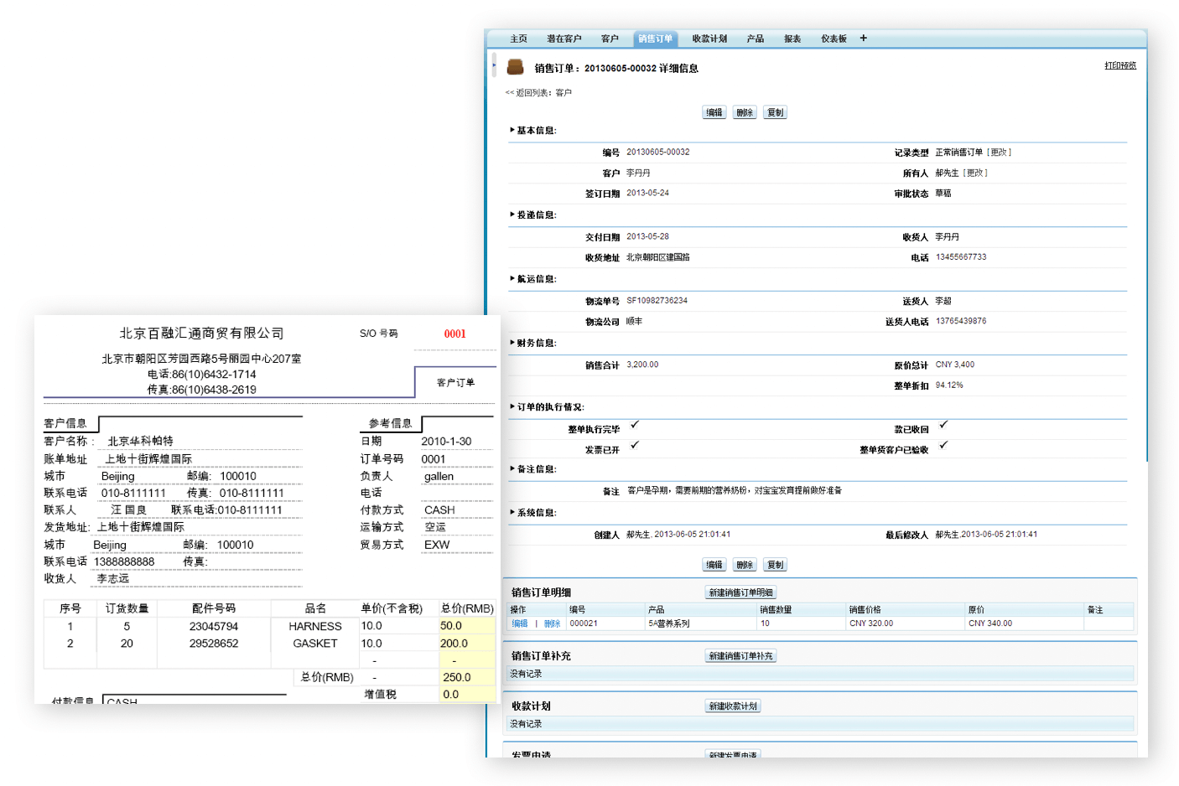Click part number 23045794 cell
The width and height of the screenshot is (1179, 786).
(x=214, y=626)
